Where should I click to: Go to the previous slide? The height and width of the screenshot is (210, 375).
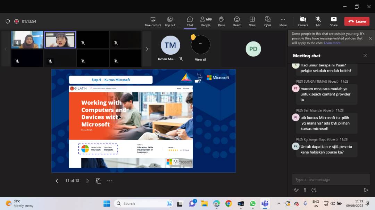[x=57, y=181]
